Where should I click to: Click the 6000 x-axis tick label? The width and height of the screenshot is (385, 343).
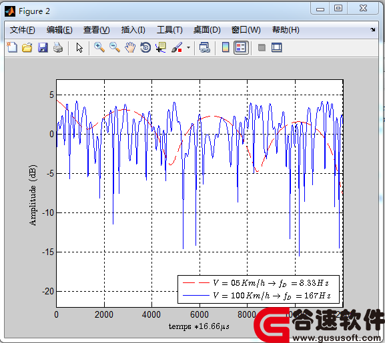200,315
